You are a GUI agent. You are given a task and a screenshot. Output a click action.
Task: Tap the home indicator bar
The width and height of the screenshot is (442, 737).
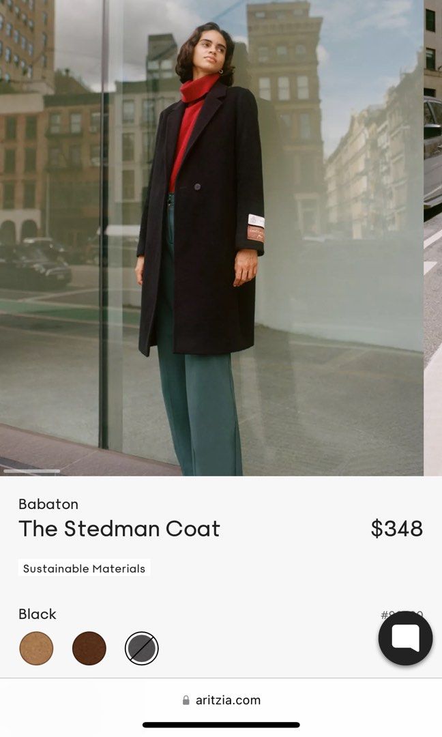221,725
